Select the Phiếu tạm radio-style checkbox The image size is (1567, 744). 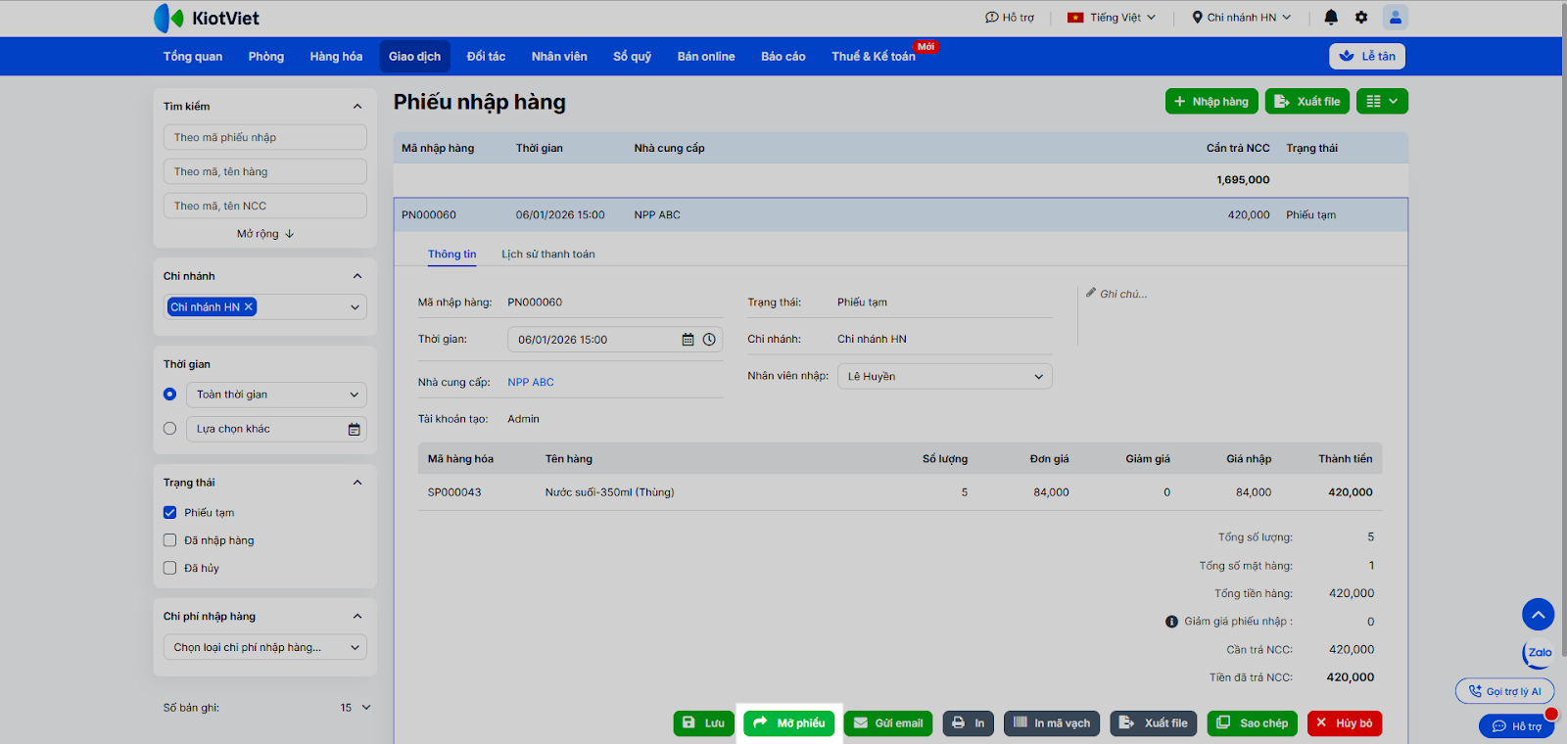(170, 513)
